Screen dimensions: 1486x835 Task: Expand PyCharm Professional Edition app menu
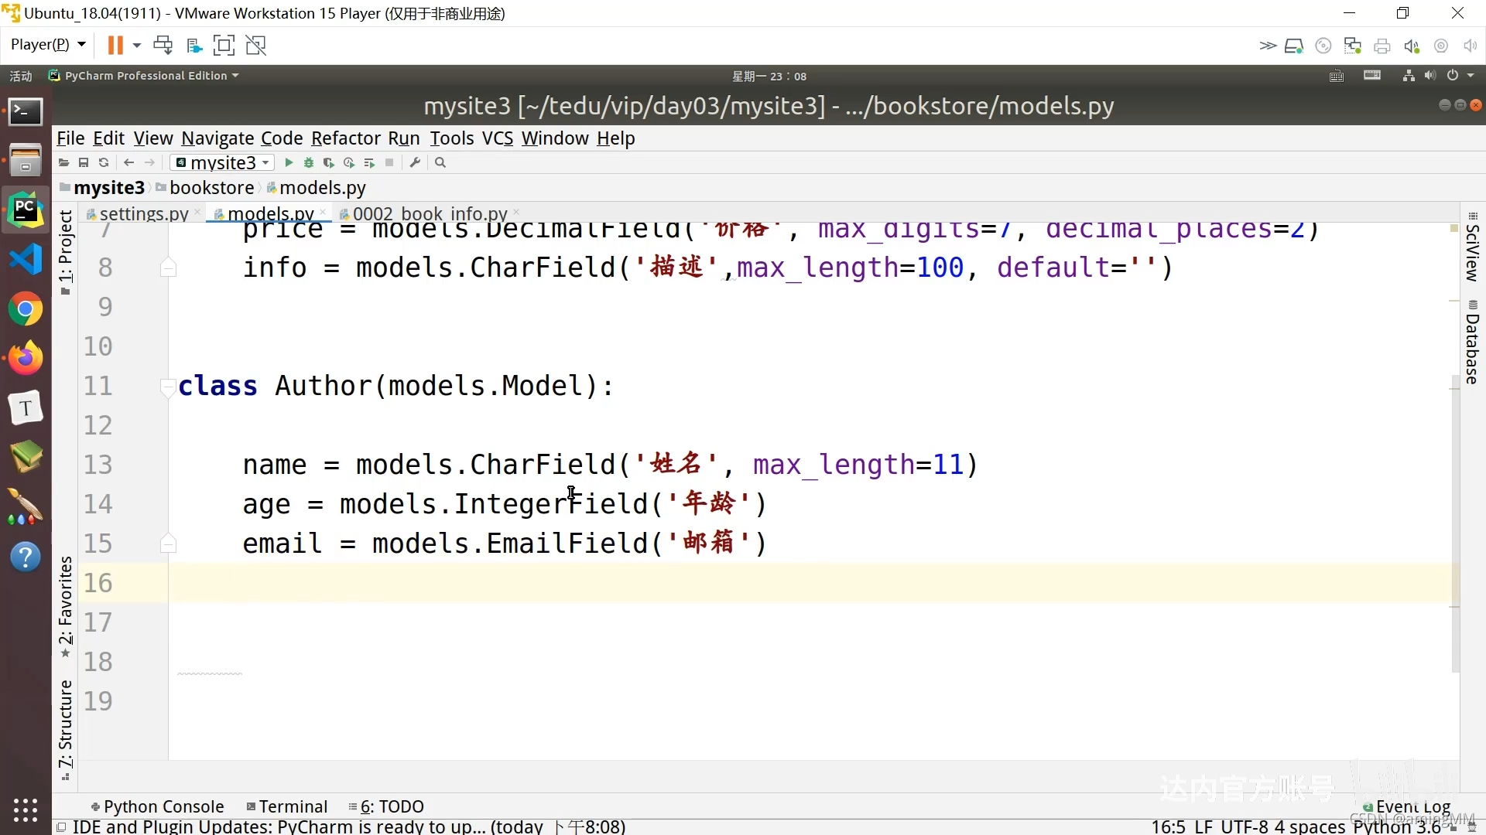tap(145, 76)
